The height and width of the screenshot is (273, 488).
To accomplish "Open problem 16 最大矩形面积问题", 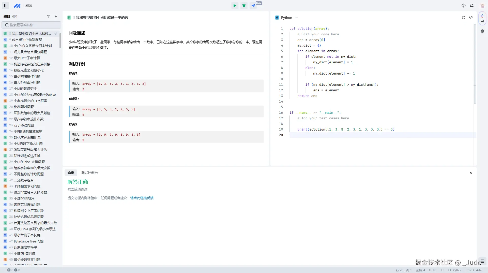I will click(30, 82).
